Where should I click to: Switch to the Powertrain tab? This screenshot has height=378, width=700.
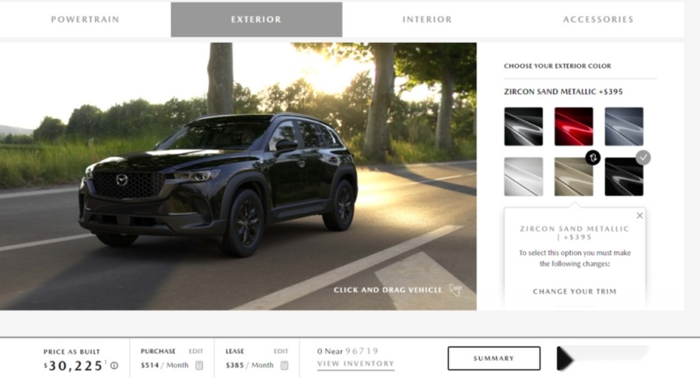click(85, 20)
